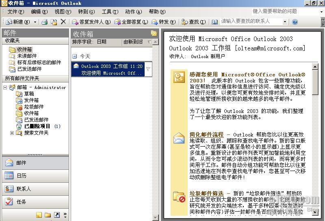Viewport: 325px width, 221px height.
Task: Click the contact search input field
Action: tap(251, 22)
